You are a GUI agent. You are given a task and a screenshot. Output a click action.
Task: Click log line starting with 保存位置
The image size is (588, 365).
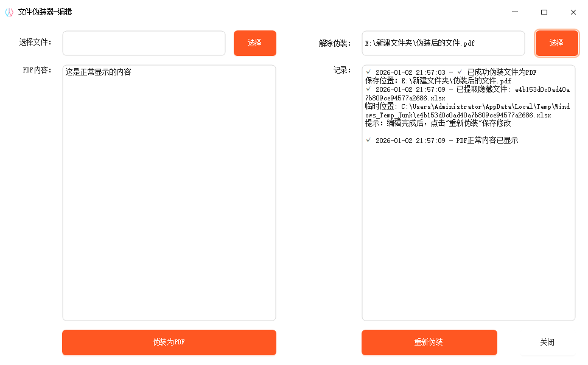(x=438, y=80)
